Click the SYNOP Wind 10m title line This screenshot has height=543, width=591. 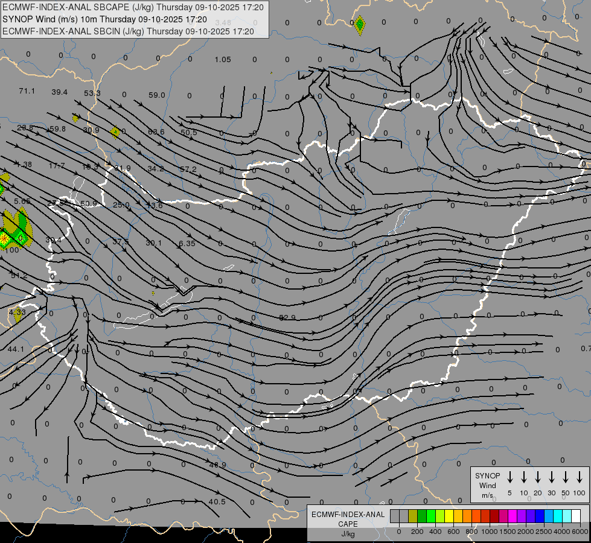pyautogui.click(x=105, y=19)
